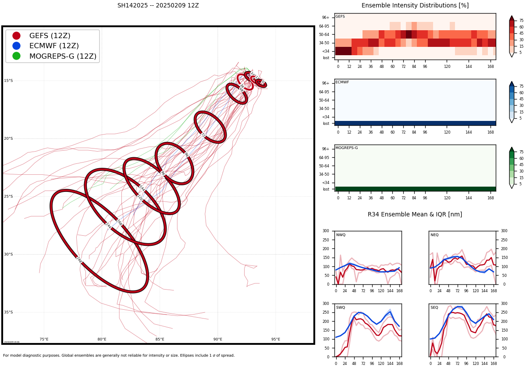
Task: Click the map title "SH142025 -- 20250209 12Z"
Action: point(158,6)
